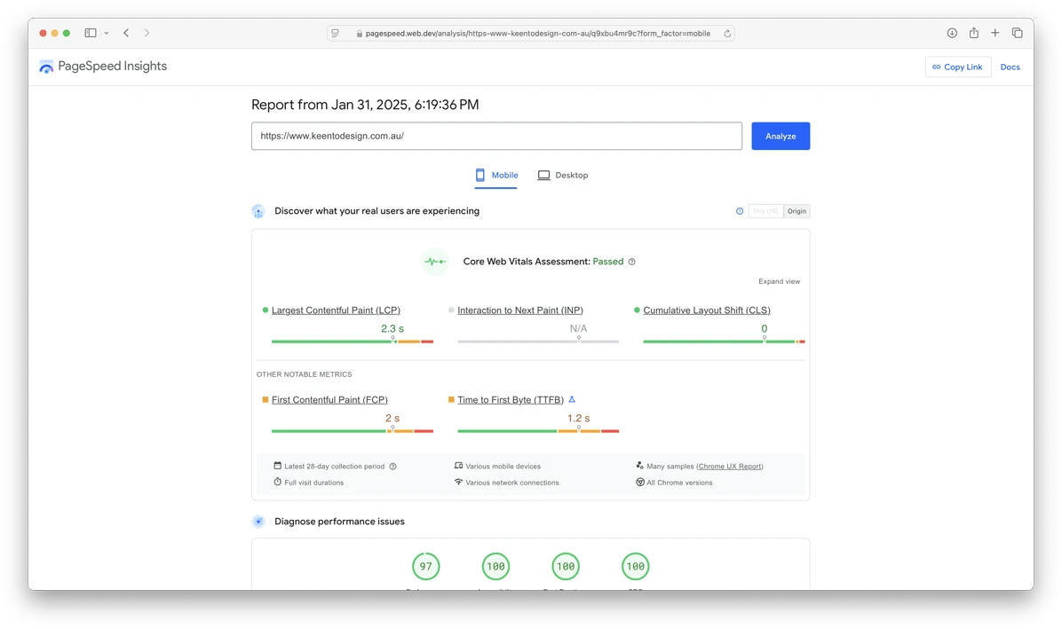Click the report date heading text
The width and height of the screenshot is (1062, 629).
(365, 105)
